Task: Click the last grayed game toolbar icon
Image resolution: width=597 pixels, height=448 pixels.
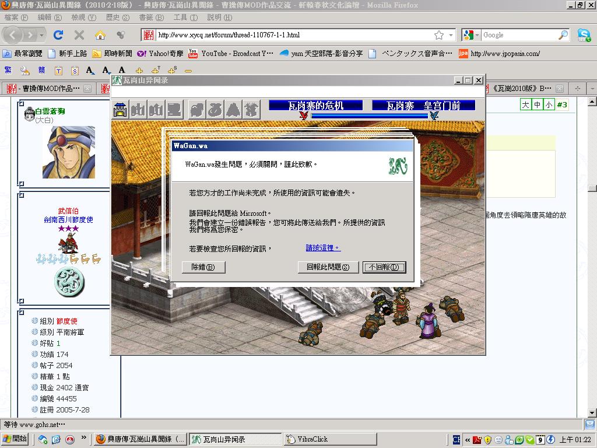Action: click(251, 110)
